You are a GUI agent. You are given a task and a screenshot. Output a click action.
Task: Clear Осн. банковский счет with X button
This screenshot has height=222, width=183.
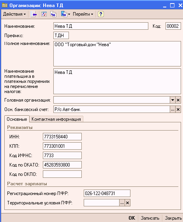tap(178, 109)
